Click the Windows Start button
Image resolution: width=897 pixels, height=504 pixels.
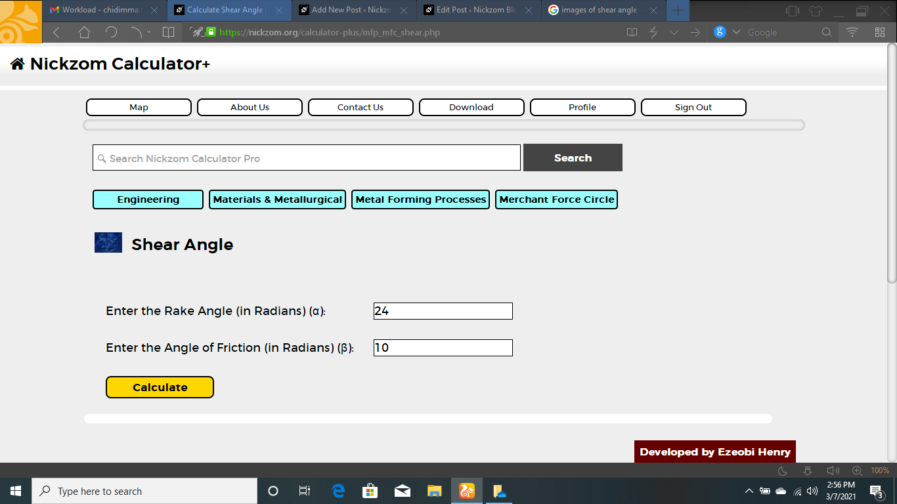pos(16,491)
